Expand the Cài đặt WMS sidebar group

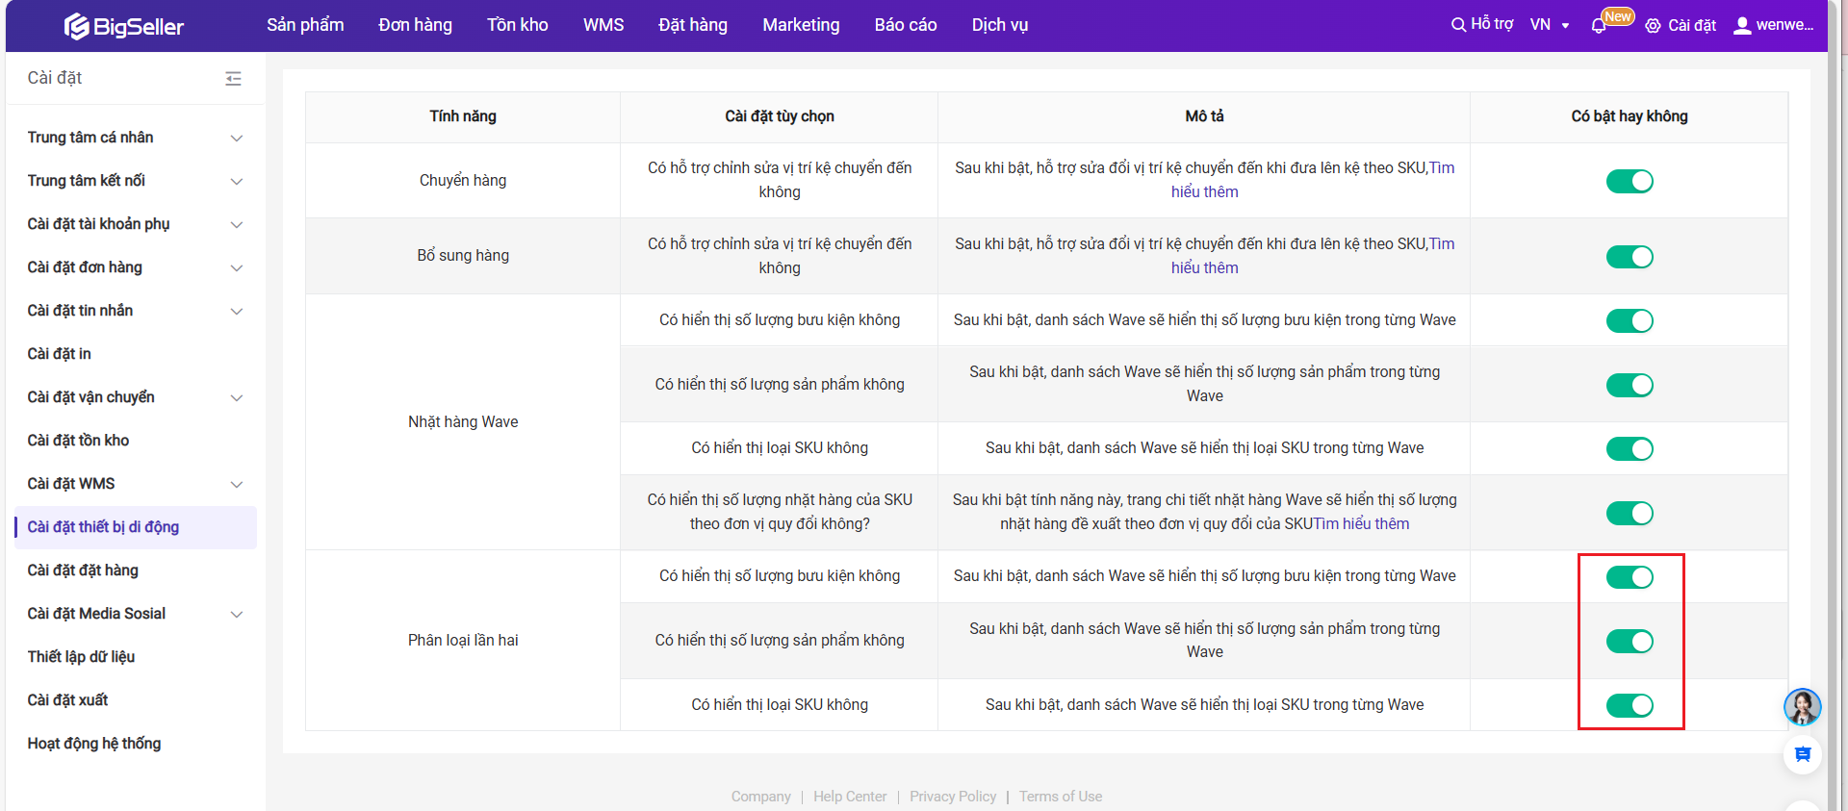pyautogui.click(x=236, y=485)
